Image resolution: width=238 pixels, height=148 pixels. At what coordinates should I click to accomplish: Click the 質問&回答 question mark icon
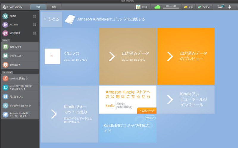(5, 65)
